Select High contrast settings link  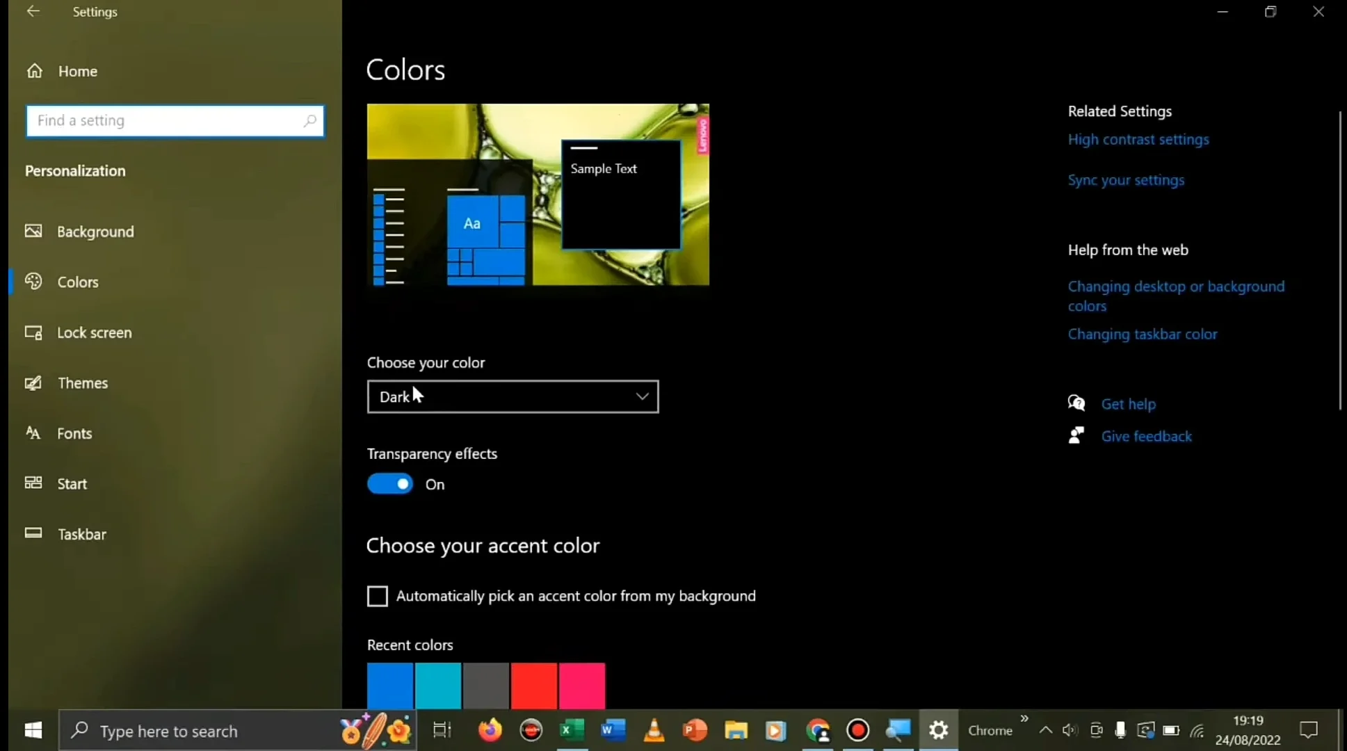[1138, 139]
